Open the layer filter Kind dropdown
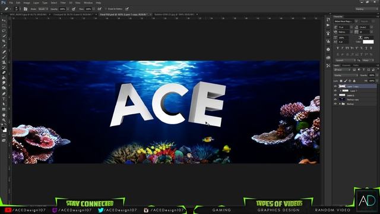Viewport: 380px width, 214px height. coord(342,70)
